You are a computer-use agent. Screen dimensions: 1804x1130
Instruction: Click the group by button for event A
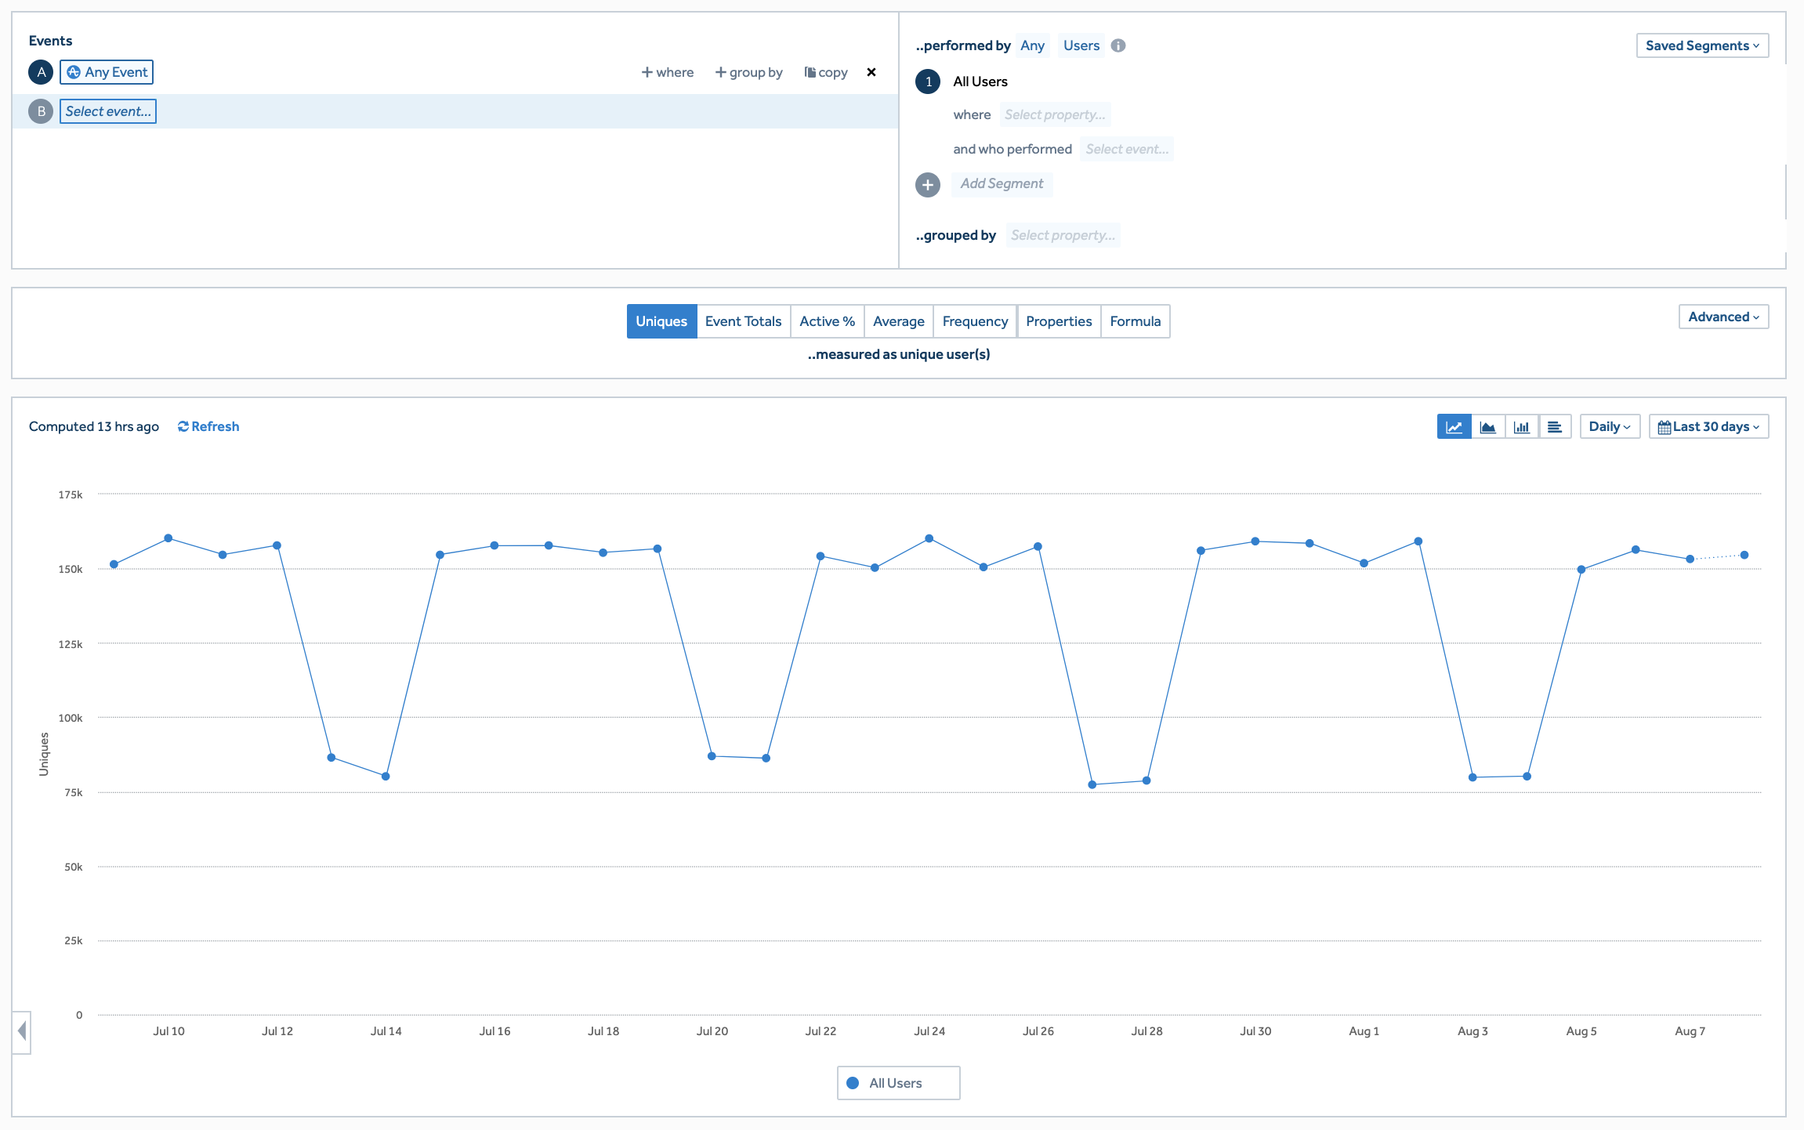[x=748, y=72]
